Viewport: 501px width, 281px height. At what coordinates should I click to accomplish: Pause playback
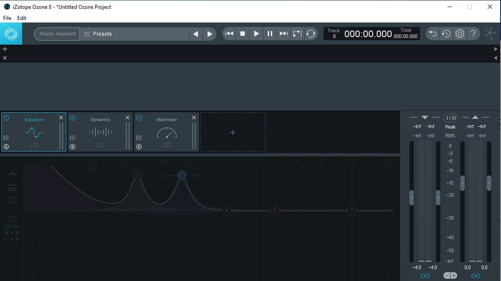(270, 34)
